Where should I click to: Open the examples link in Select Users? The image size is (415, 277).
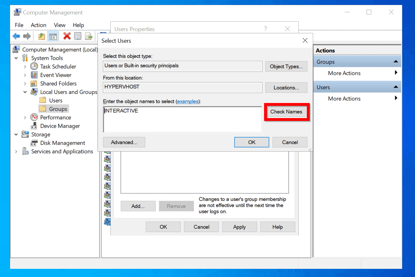pyautogui.click(x=188, y=101)
